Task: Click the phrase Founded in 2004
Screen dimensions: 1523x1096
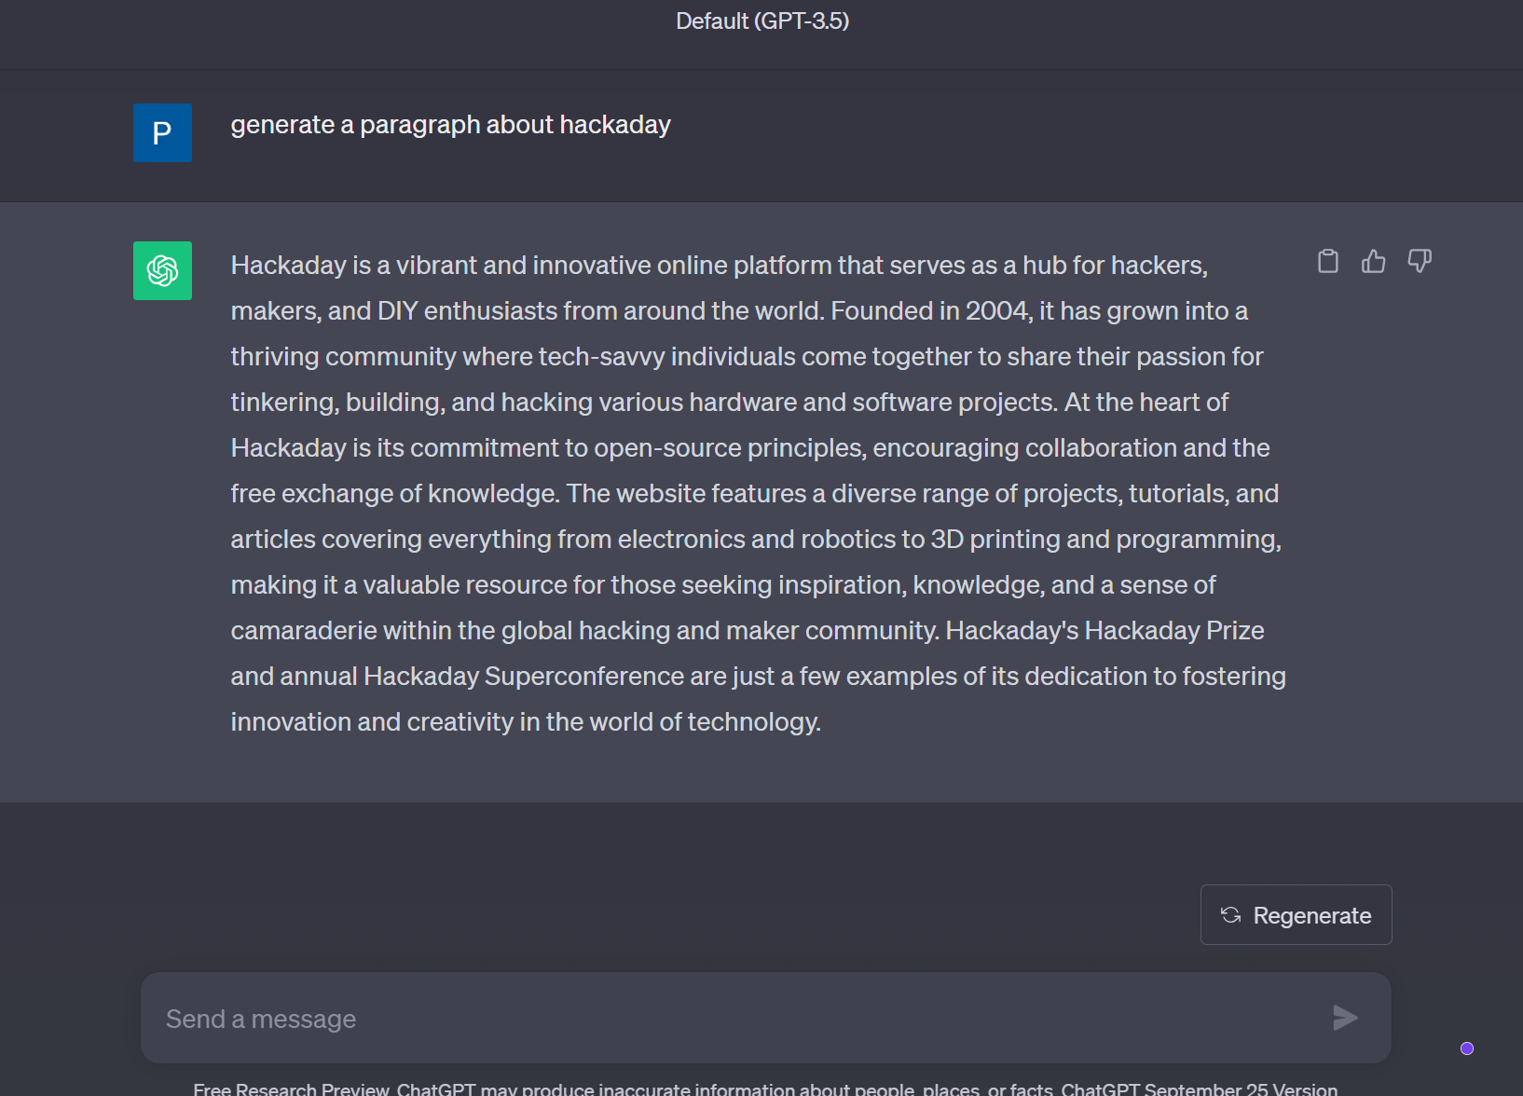Action: tap(929, 310)
